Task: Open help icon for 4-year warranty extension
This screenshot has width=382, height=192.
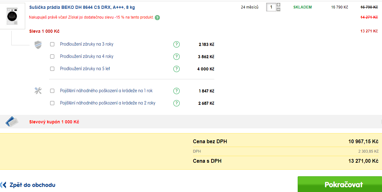Action: click(177, 57)
